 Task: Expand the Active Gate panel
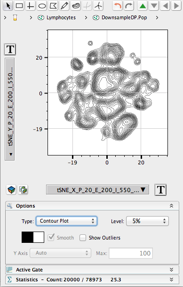[x=171, y=270]
